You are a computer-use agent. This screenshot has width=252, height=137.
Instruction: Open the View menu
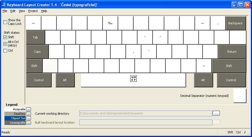22,11
